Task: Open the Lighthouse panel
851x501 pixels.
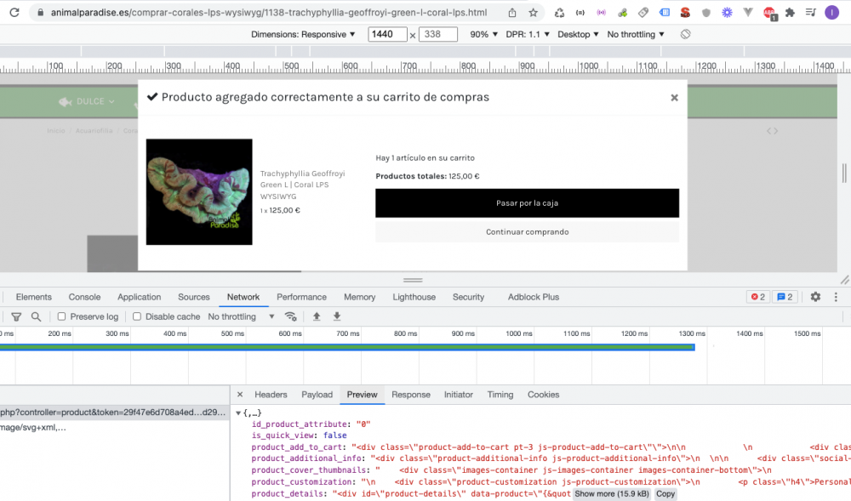Action: [x=414, y=297]
